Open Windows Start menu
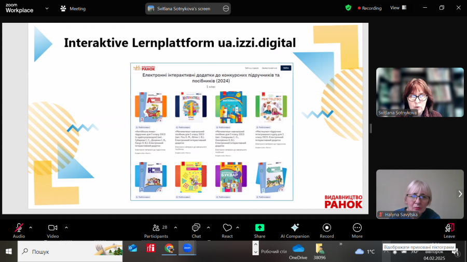The image size is (467, 262). coord(9,252)
